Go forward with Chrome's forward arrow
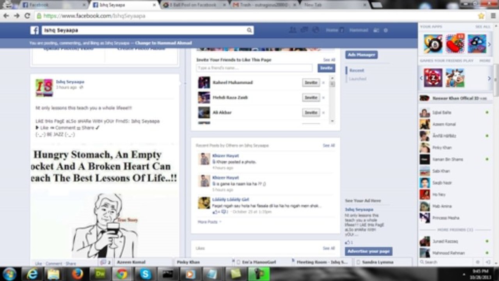Viewport: 499px width, 281px height. point(16,16)
